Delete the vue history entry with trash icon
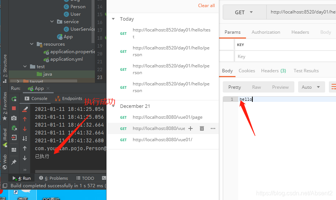 202,128
